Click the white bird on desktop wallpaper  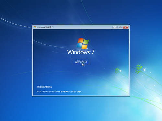click(x=145, y=70)
